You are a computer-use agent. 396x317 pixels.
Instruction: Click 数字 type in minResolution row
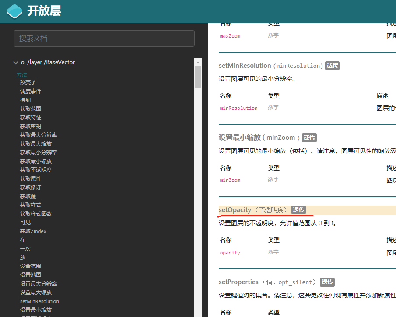[273, 108]
